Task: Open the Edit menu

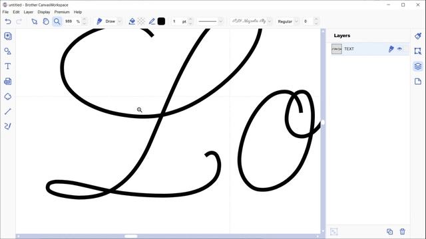Action: tap(16, 12)
